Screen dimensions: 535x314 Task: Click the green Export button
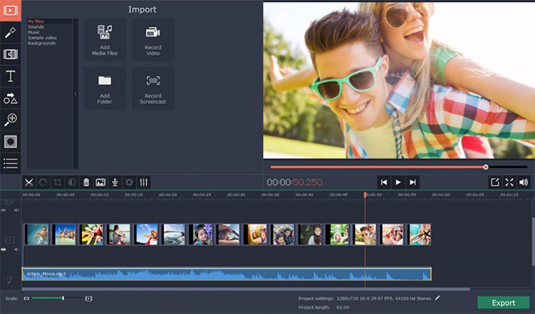[503, 303]
